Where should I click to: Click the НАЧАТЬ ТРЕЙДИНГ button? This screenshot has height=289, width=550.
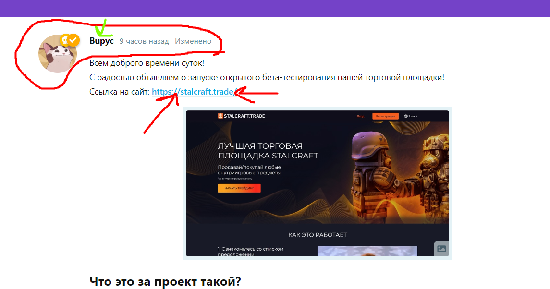pos(239,188)
